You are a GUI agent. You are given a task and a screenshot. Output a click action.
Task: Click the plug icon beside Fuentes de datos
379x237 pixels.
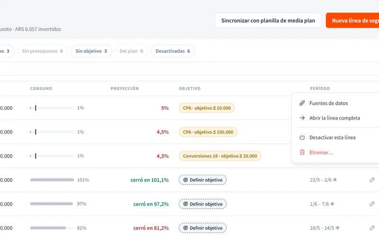pyautogui.click(x=302, y=103)
